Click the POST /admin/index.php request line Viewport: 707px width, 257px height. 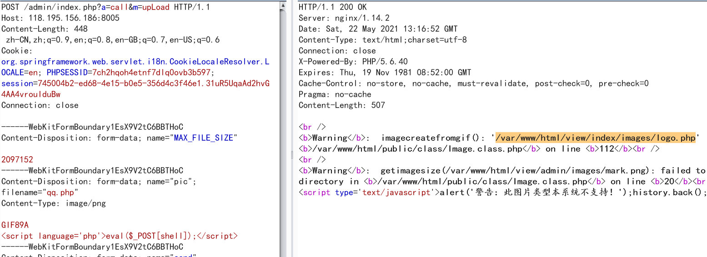(105, 7)
